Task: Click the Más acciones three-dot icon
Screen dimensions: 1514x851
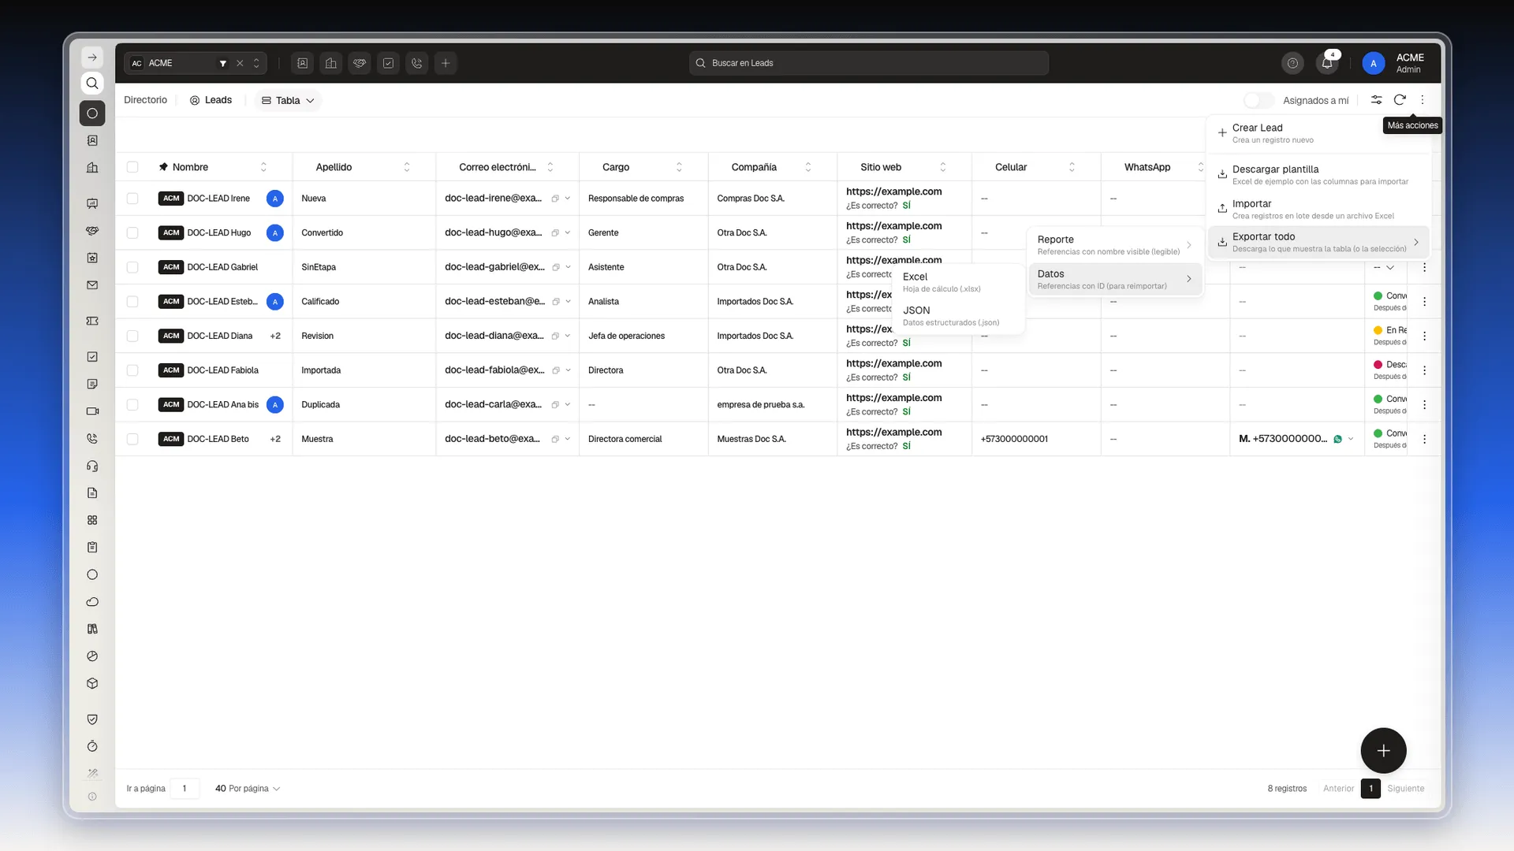Action: (x=1423, y=100)
